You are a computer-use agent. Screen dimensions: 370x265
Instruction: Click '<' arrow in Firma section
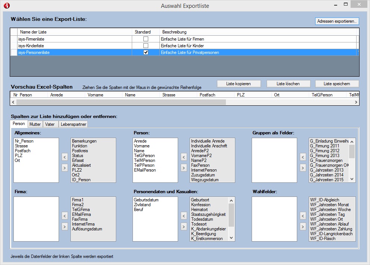pos(65,216)
